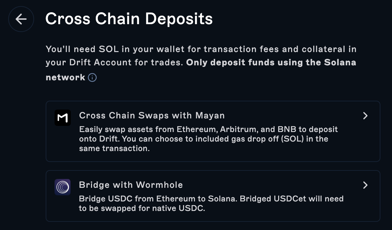This screenshot has height=230, width=392.
Task: Click the text 'same transaction.' in Mayan card
Action: 114,149
